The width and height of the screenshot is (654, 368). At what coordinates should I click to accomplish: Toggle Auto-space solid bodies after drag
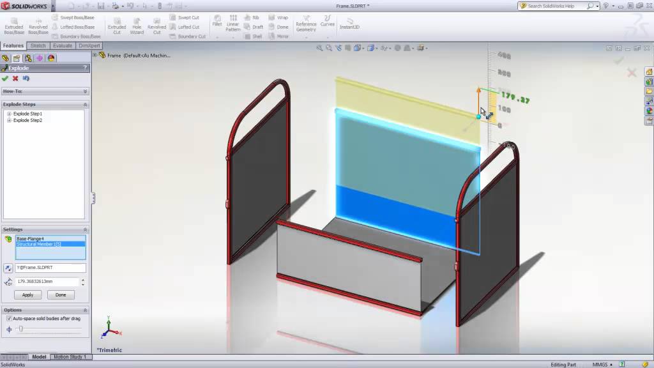pyautogui.click(x=9, y=318)
